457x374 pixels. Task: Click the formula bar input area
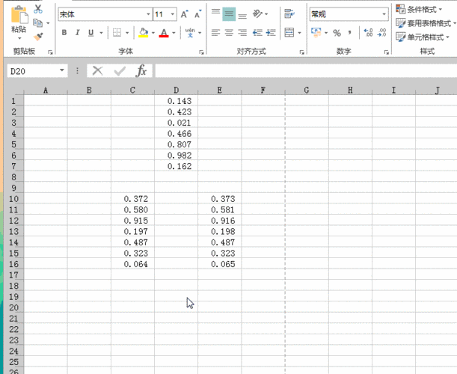click(306, 71)
